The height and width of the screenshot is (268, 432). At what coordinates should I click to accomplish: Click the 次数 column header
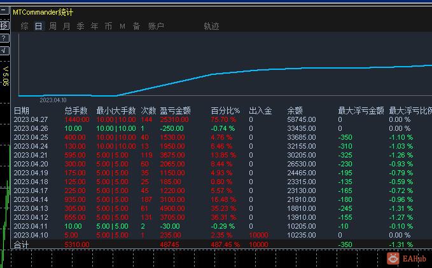coord(148,111)
